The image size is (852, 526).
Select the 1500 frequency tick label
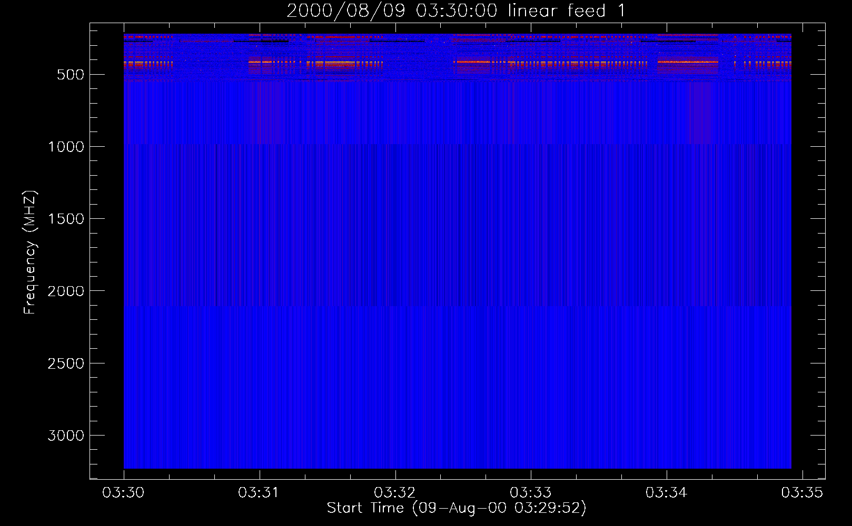[x=66, y=219]
